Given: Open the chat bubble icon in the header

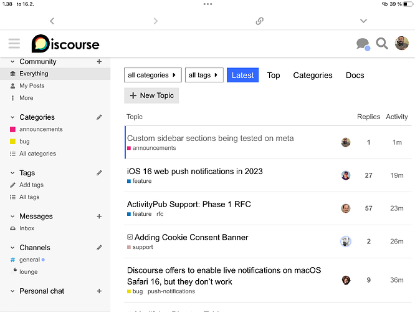Looking at the screenshot, I should 363,44.
